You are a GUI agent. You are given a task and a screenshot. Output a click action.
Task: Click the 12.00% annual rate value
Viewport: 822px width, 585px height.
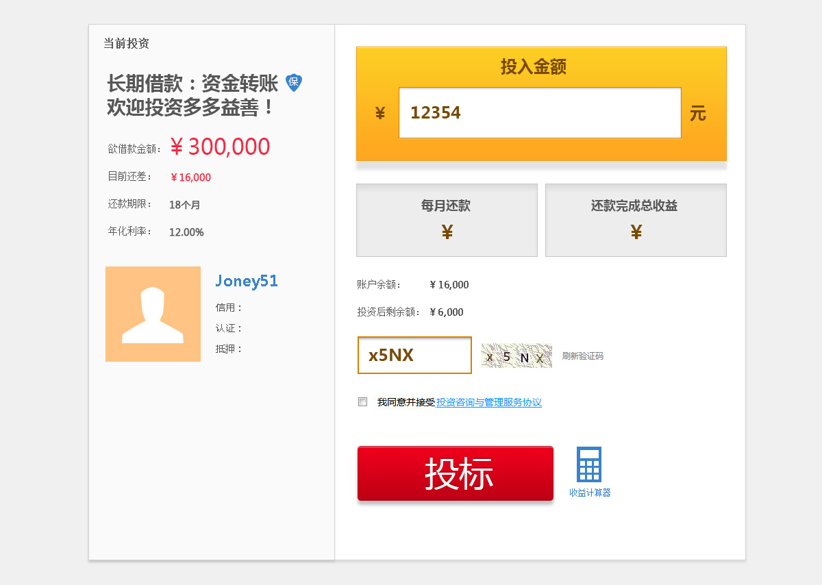coord(186,232)
